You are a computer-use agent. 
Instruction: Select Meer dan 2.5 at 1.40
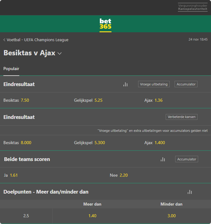[x=92, y=216]
